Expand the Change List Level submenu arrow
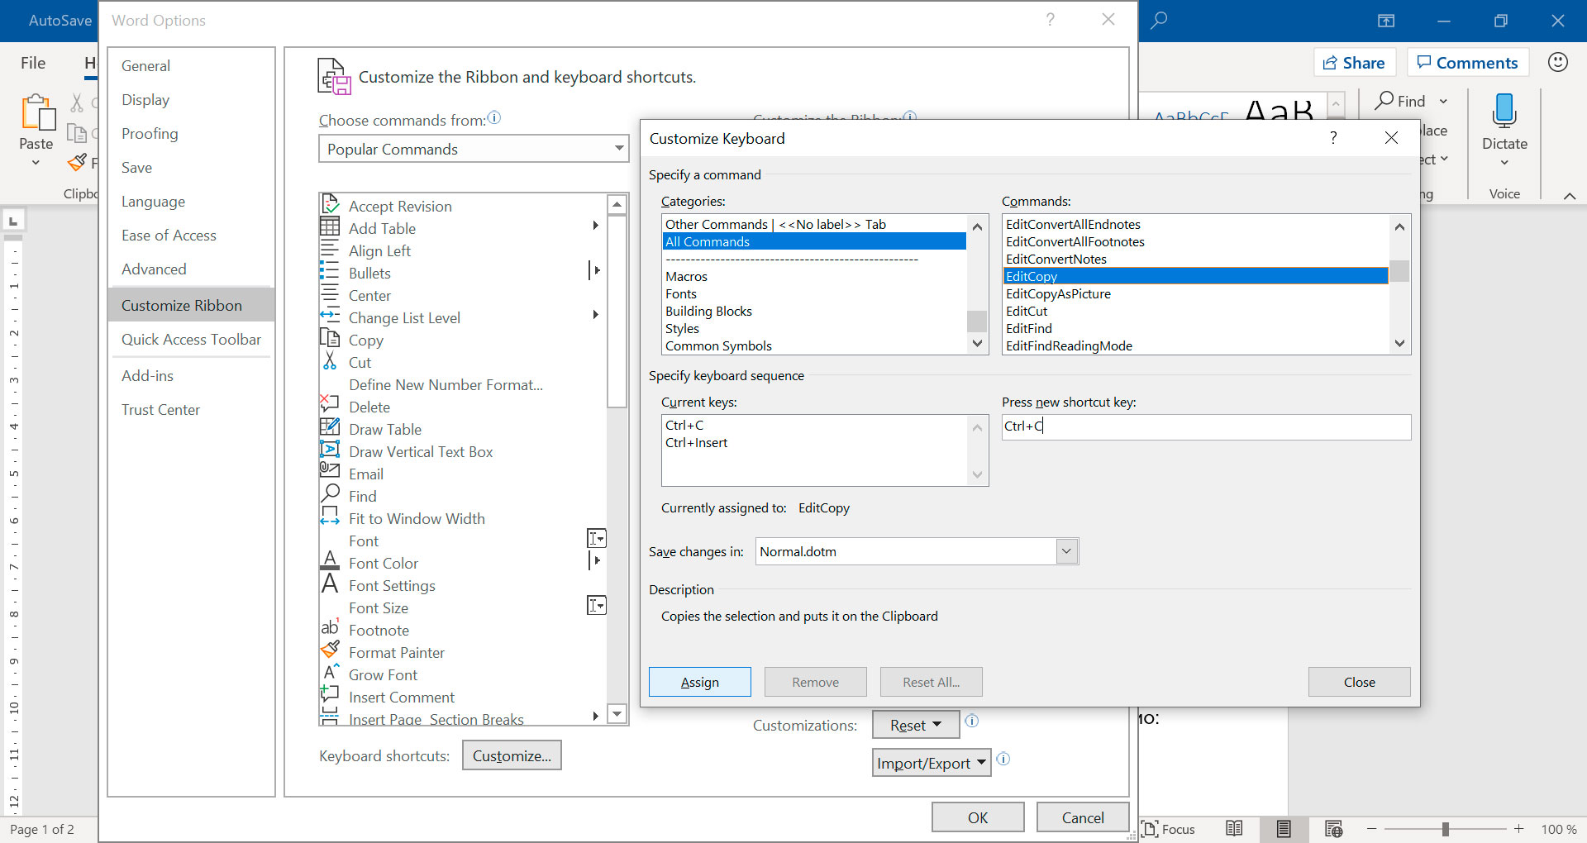Screen dimensions: 1587x843 pyautogui.click(x=595, y=315)
